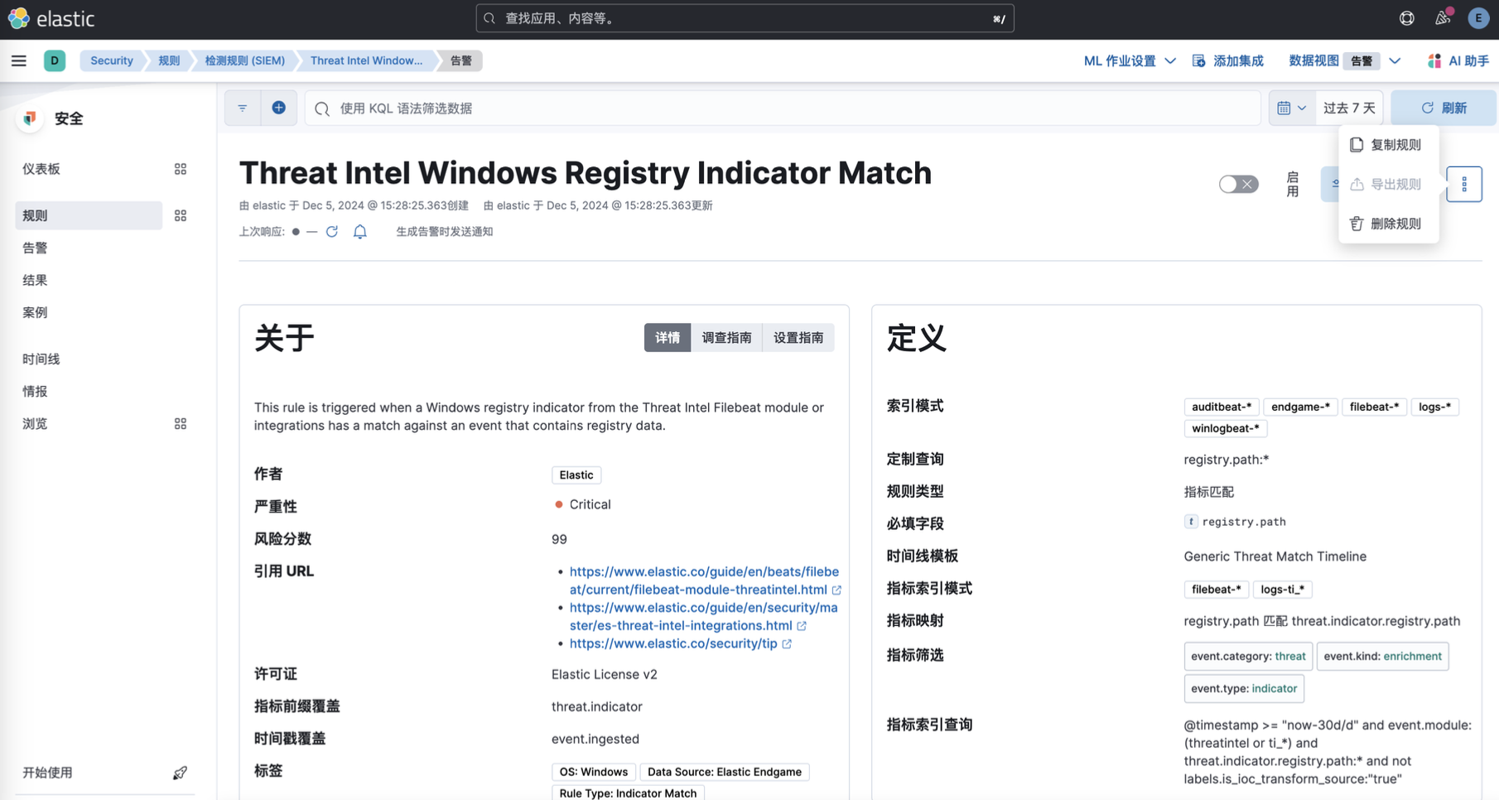
Task: Open the rules submenu grid icon
Action: point(181,215)
